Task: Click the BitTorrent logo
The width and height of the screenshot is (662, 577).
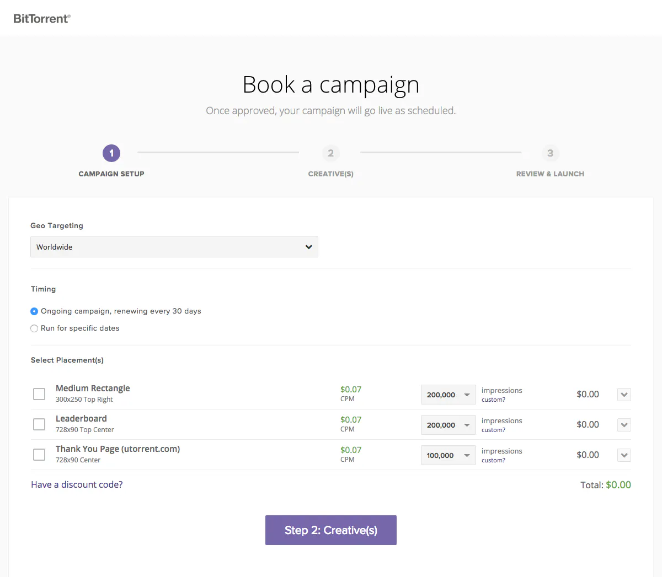Action: click(42, 18)
